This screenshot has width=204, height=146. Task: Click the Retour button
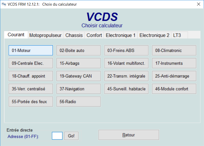pos(129,135)
